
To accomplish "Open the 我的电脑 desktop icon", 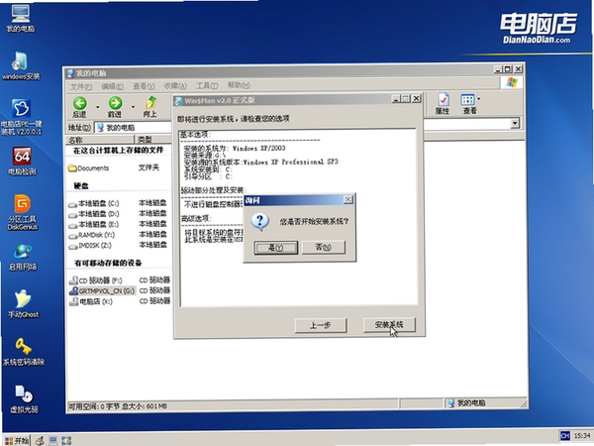I will point(20,18).
